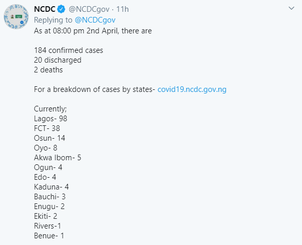
Task: Click the 'Rivers-1' line
Action: 47,226
